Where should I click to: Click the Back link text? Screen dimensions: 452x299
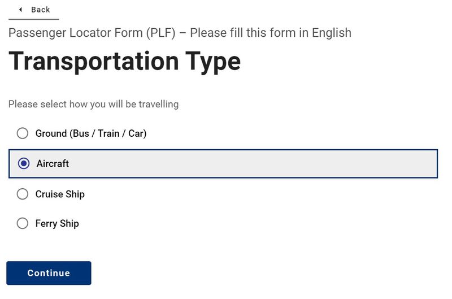tap(41, 10)
